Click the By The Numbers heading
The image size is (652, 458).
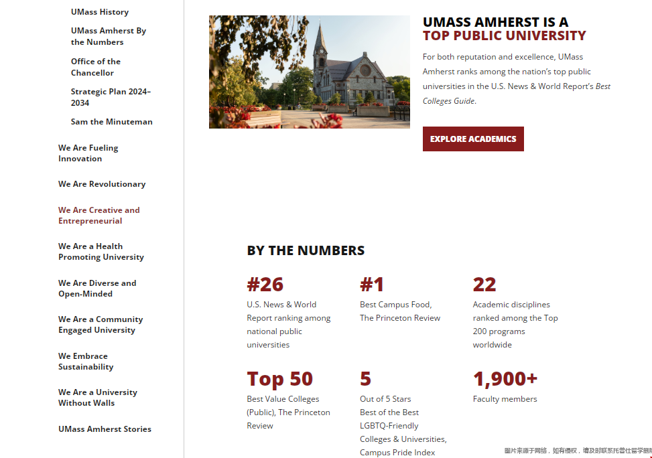pos(306,250)
